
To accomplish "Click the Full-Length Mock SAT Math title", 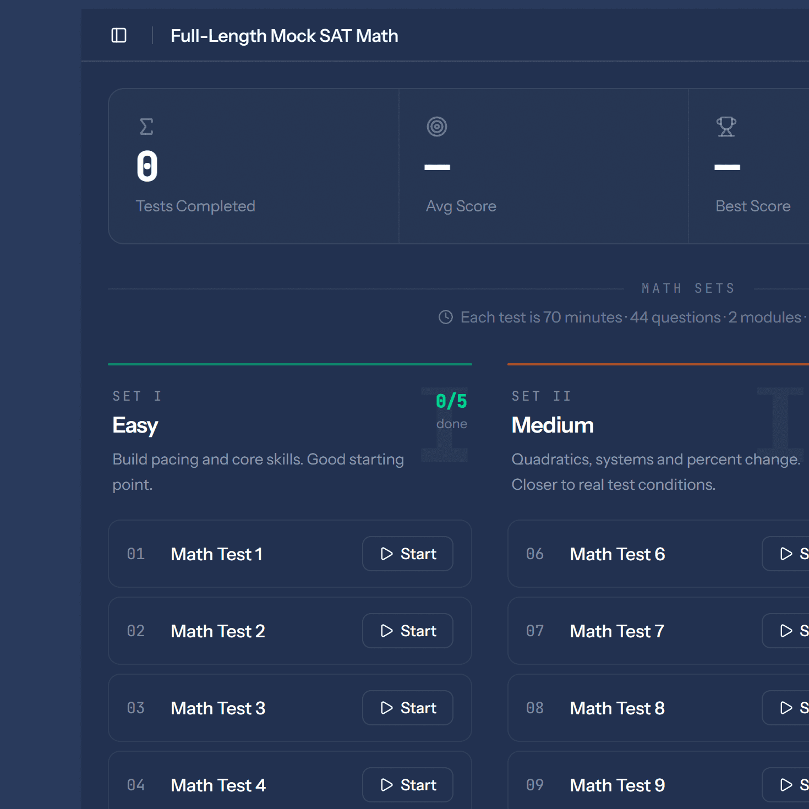I will point(285,36).
